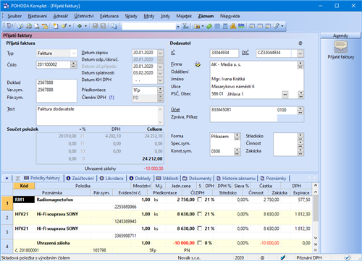Viewport: 362px width, 261px height.
Task: Switch to the Historie záznamu tab
Action: click(x=236, y=179)
